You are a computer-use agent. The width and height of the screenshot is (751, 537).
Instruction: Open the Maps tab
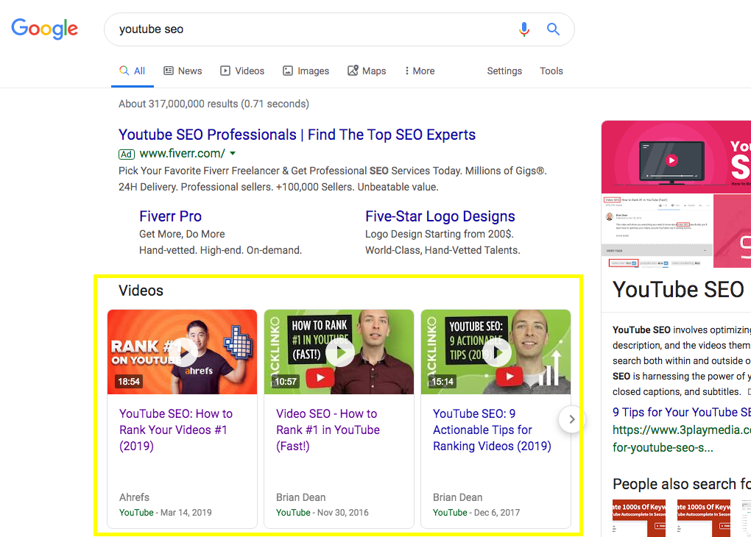point(367,71)
